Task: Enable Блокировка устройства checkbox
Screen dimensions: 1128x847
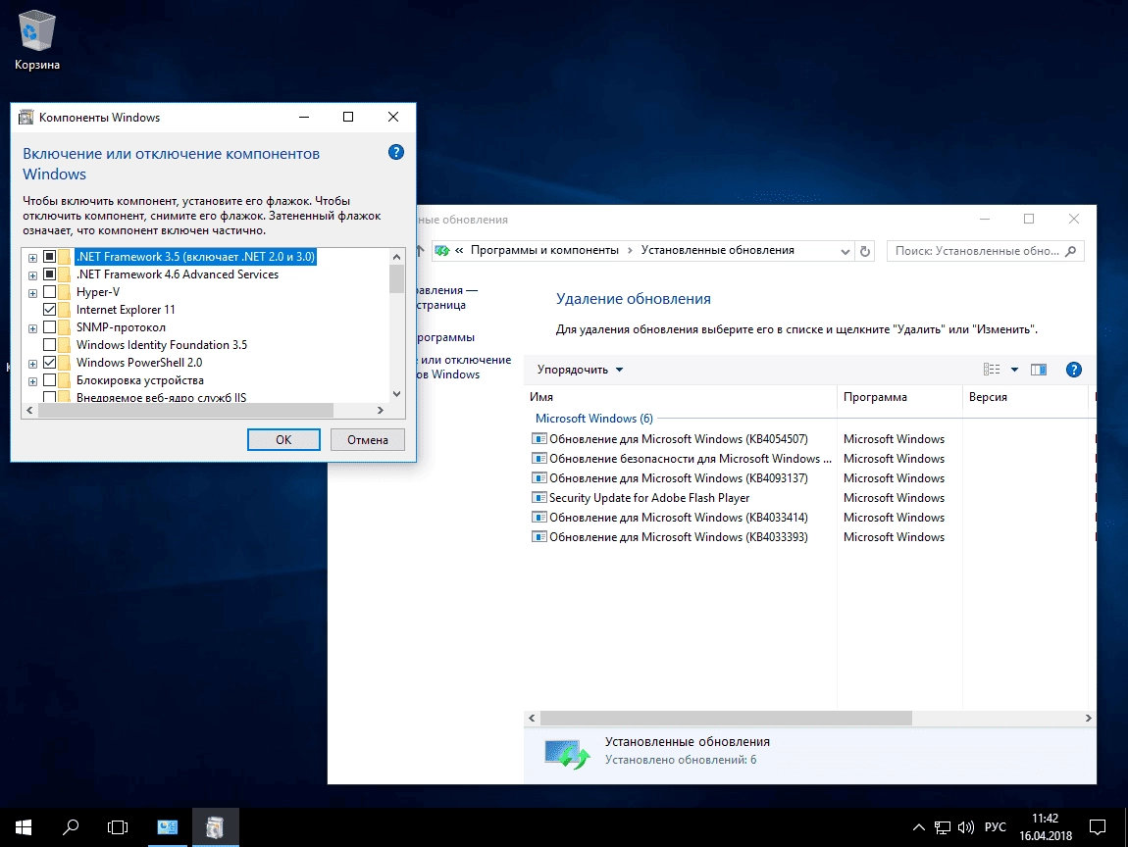Action: point(50,379)
